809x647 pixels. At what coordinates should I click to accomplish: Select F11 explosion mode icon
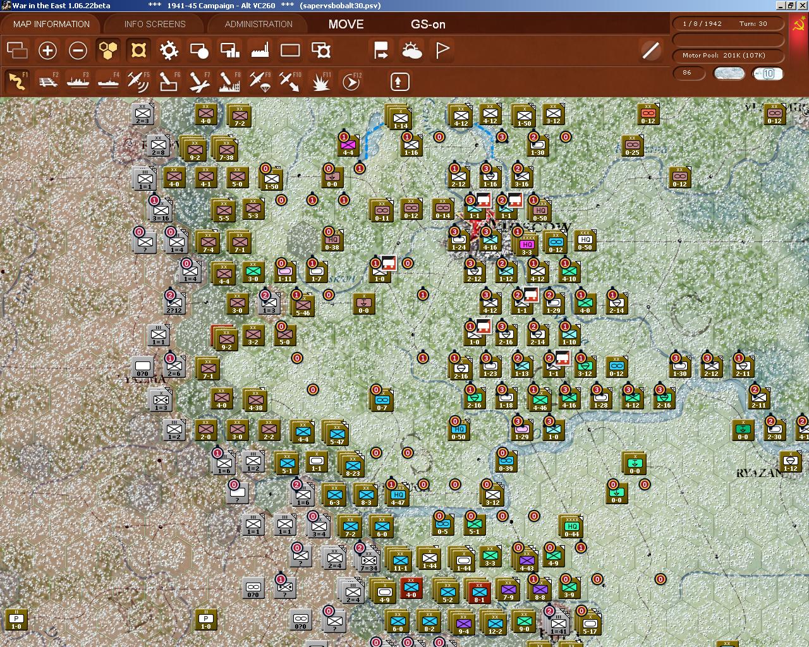click(x=320, y=82)
